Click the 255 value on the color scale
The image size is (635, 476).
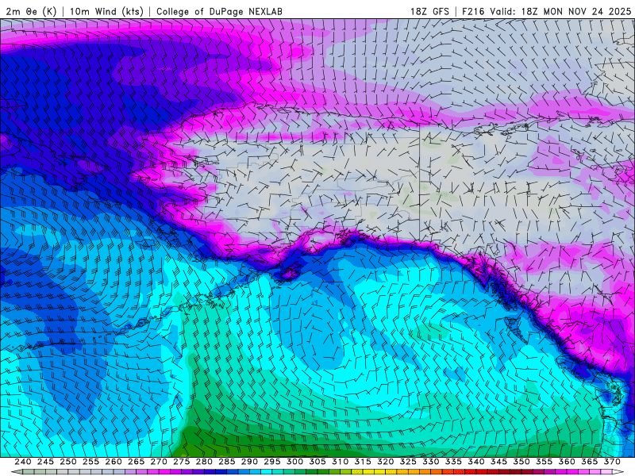(x=90, y=462)
